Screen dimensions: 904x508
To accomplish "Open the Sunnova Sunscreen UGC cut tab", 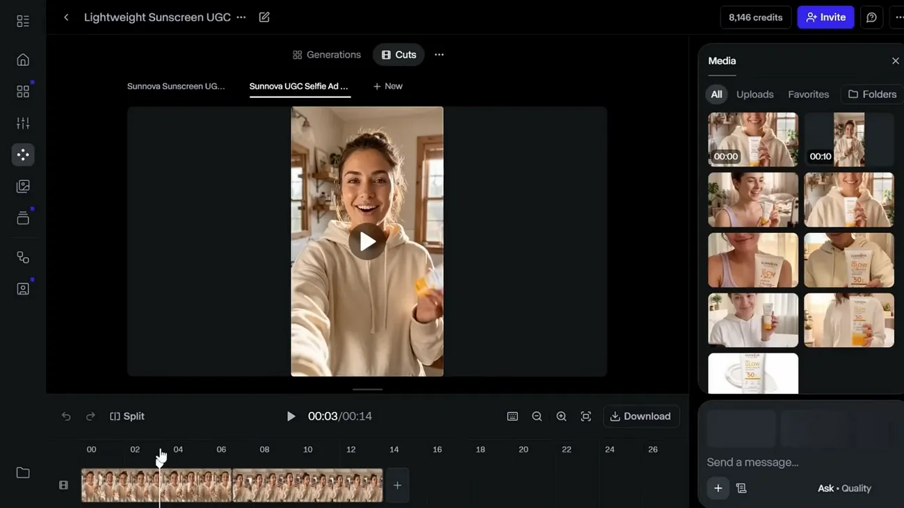I will pyautogui.click(x=176, y=86).
